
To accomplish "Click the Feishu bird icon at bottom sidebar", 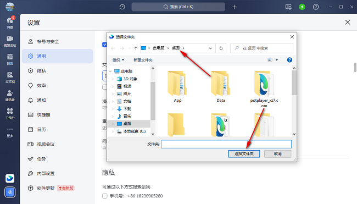I will tap(10, 178).
